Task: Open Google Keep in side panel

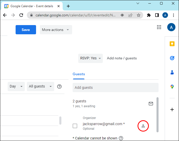Action: click(172, 44)
